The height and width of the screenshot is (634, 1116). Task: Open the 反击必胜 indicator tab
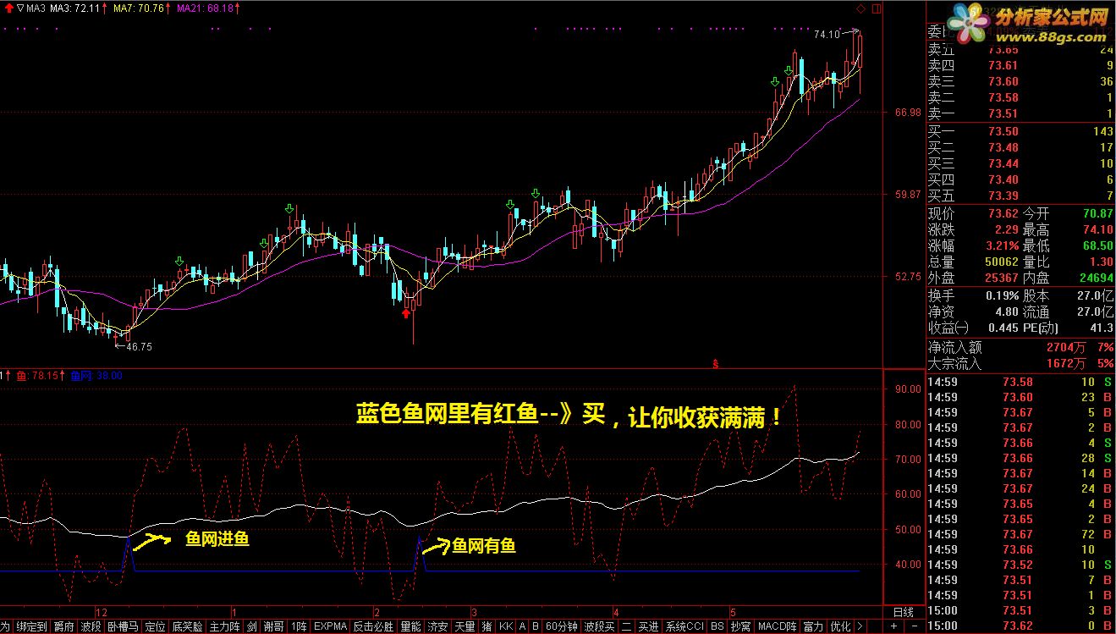point(373,626)
